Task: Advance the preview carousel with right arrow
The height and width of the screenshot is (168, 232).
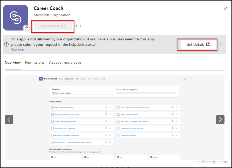Action: [220, 119]
